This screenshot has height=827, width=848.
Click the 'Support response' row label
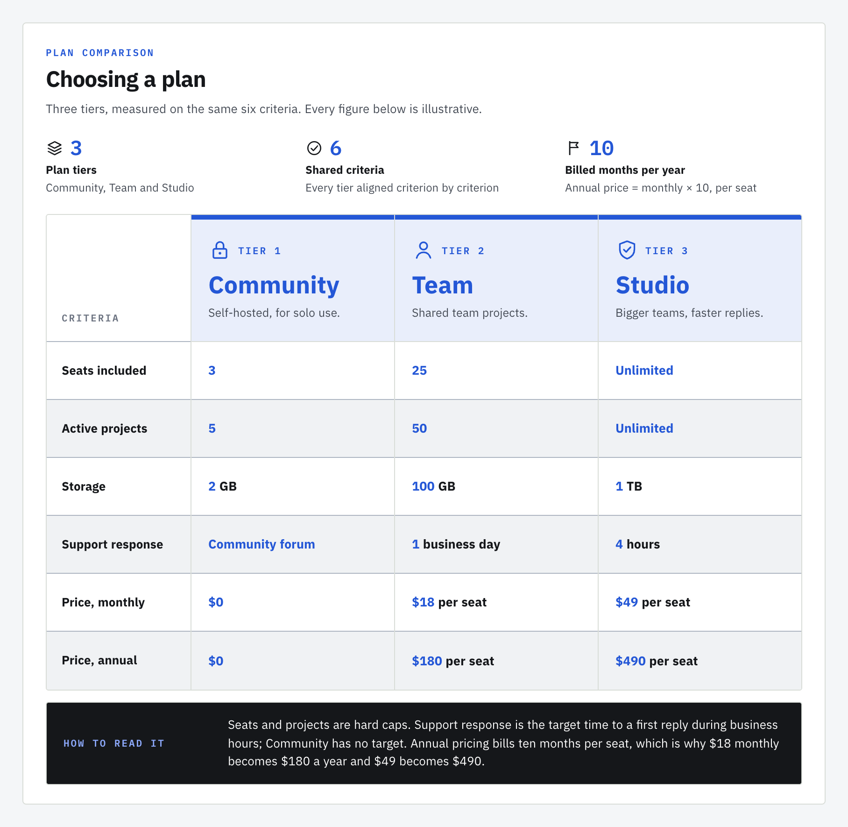[113, 544]
